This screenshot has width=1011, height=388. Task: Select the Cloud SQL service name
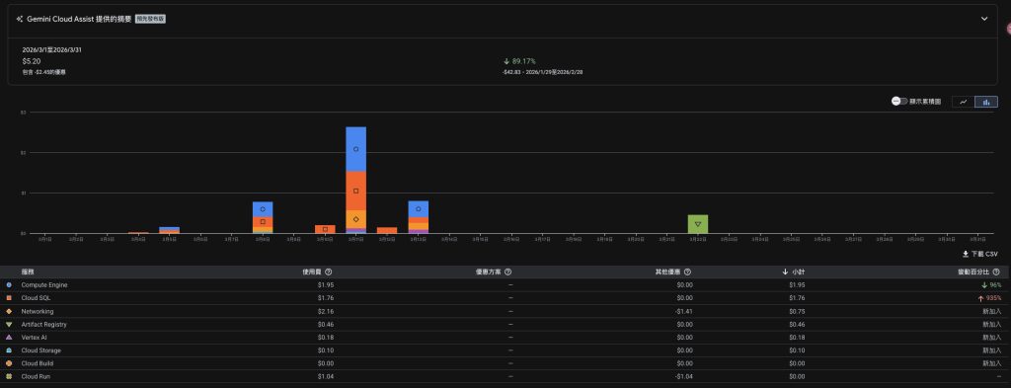[36, 298]
